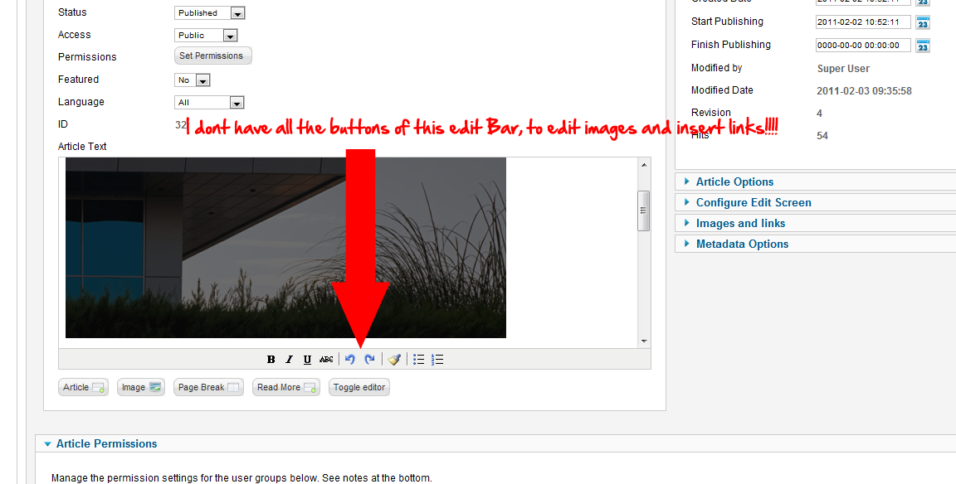Image resolution: width=956 pixels, height=484 pixels.
Task: Click the 'Featured' field label
Action: [x=78, y=79]
